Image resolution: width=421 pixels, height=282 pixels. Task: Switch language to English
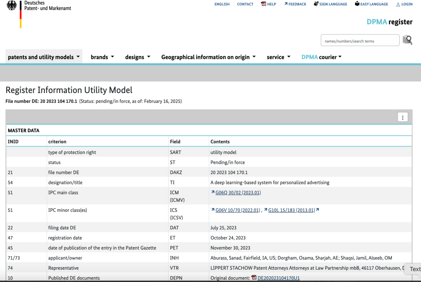(222, 4)
